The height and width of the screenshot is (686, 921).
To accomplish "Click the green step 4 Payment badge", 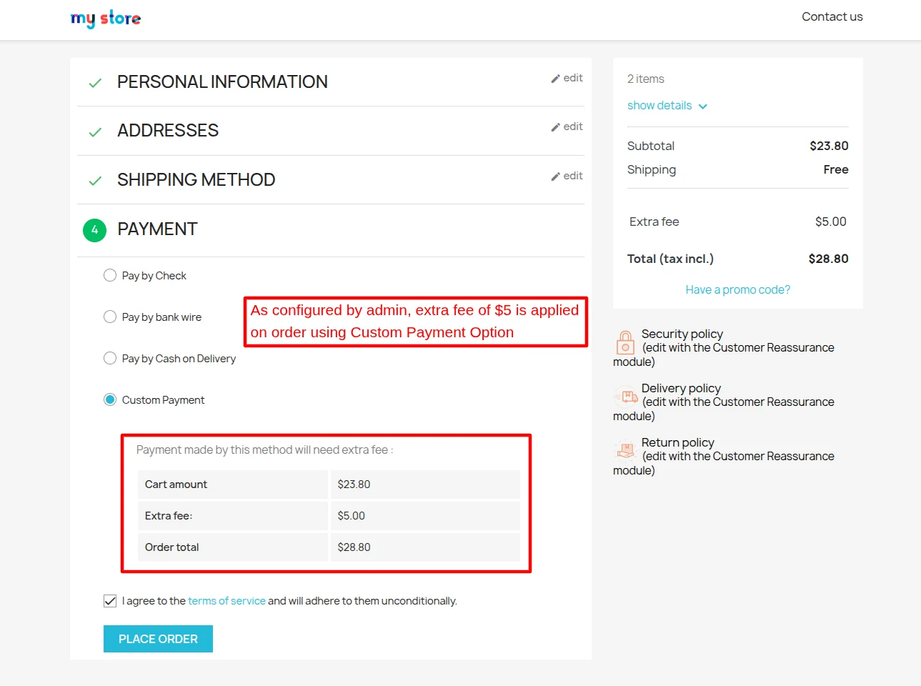I will tap(94, 230).
